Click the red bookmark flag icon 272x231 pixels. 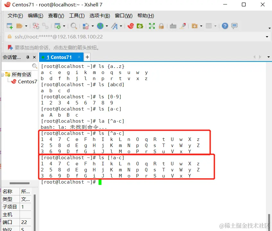(10, 47)
